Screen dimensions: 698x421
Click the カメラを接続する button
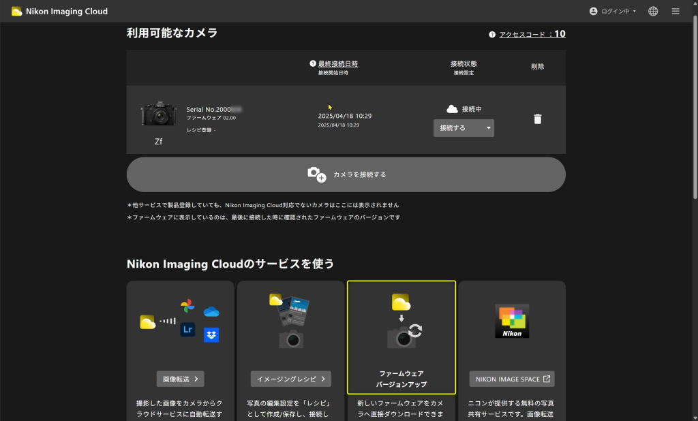(346, 174)
